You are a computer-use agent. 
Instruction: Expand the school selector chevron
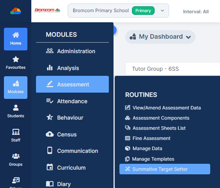coord(162,11)
